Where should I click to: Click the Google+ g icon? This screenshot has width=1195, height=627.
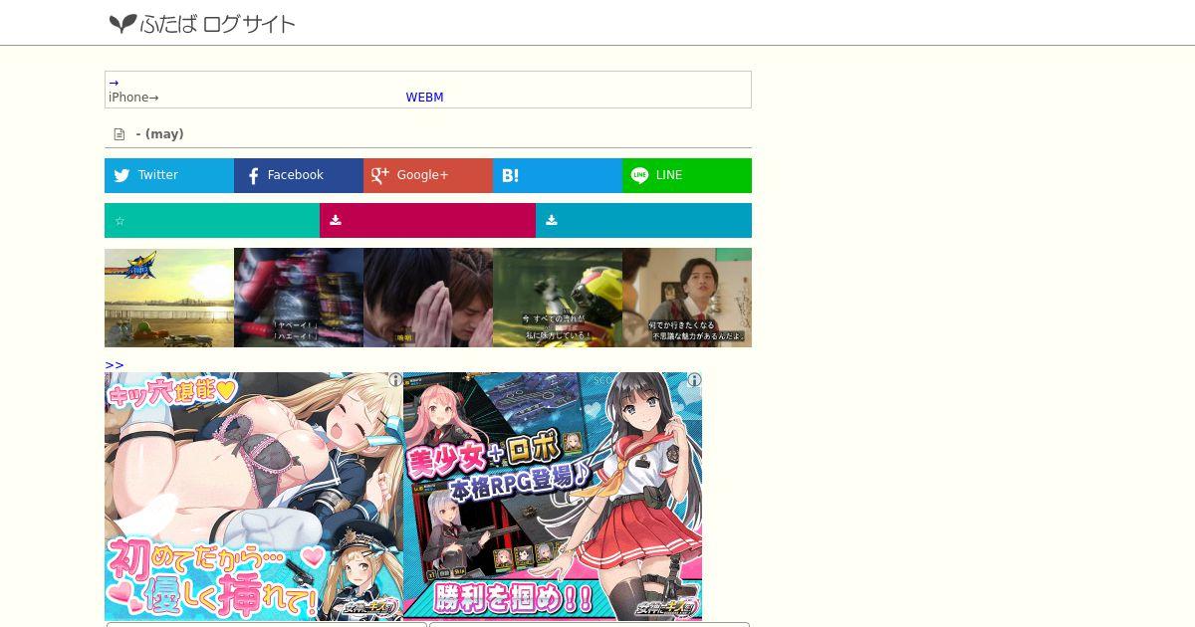[379, 175]
